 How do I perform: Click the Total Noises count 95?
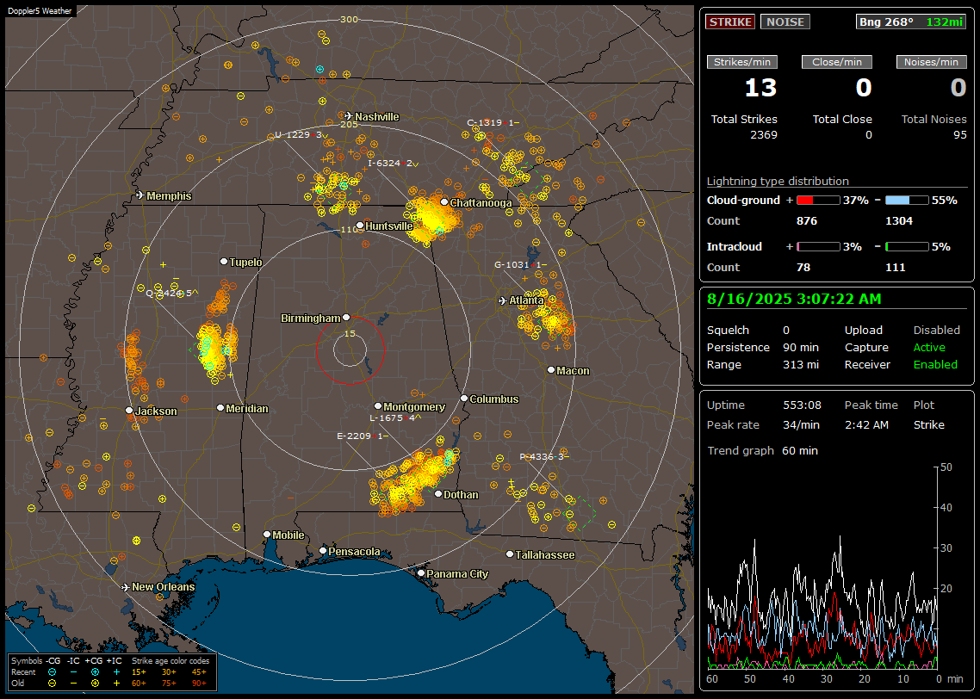click(x=959, y=135)
